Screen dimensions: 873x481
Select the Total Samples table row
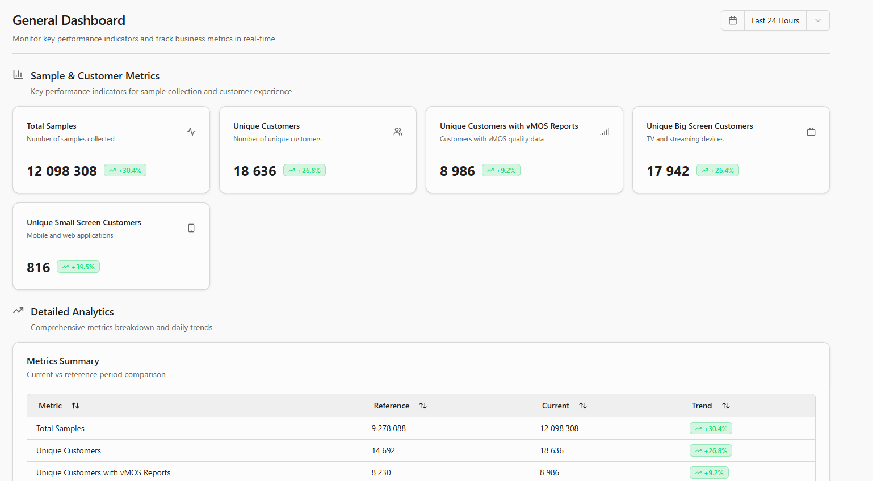point(60,428)
